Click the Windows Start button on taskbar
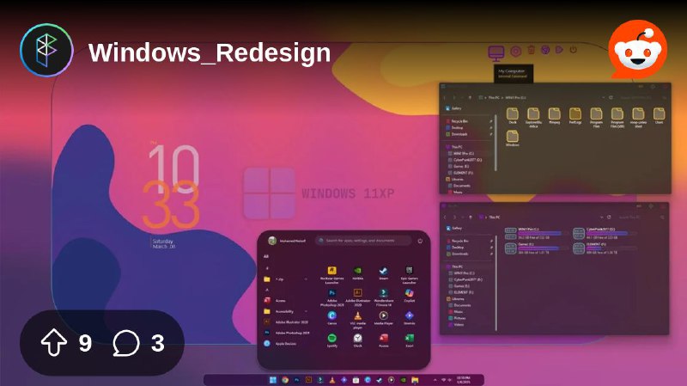Image resolution: width=687 pixels, height=386 pixels. pyautogui.click(x=273, y=380)
